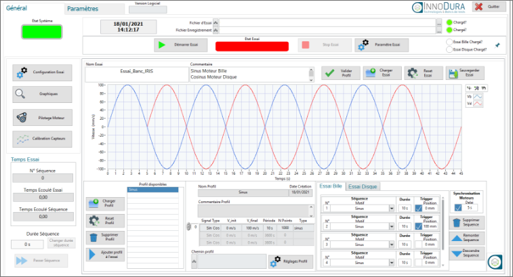
Task: Click the sequences list vertical scrollbar
Action: (443, 231)
